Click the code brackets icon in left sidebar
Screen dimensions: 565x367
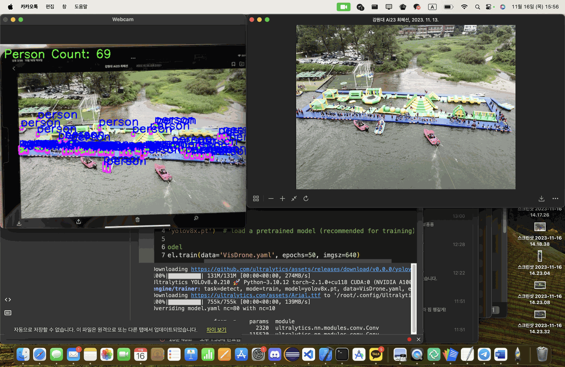coord(8,300)
